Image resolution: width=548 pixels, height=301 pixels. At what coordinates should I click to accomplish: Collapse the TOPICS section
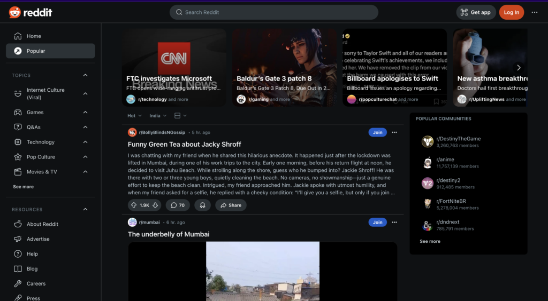(x=85, y=75)
